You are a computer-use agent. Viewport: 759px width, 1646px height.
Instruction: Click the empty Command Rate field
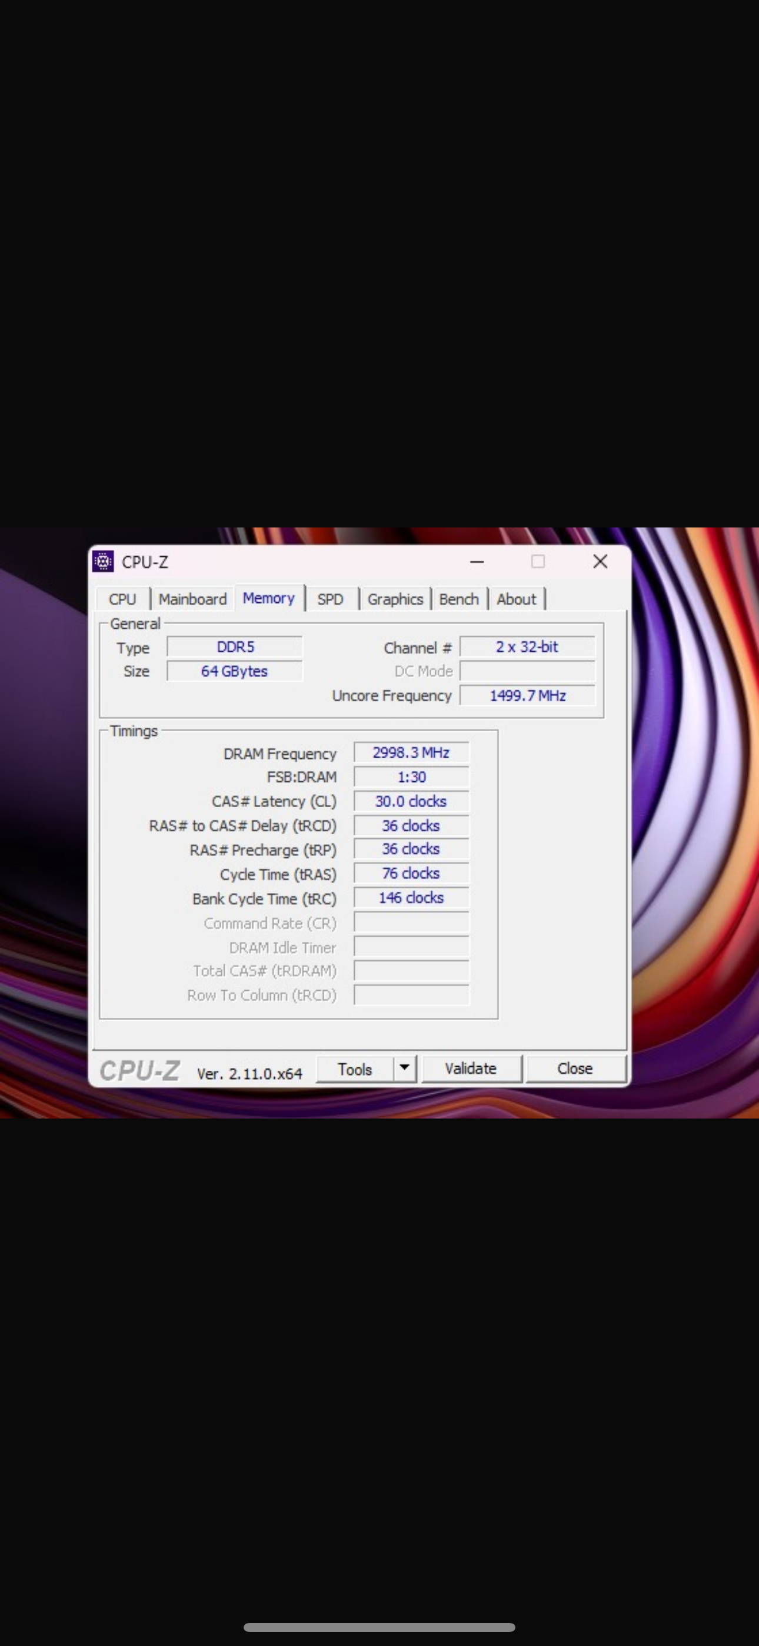pos(411,922)
